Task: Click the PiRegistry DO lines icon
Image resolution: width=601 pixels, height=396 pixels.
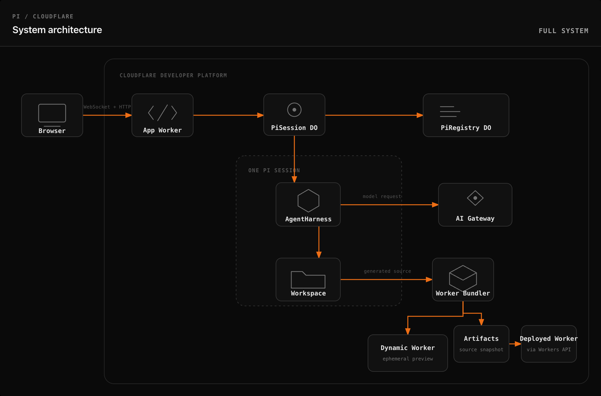Action: (x=450, y=112)
